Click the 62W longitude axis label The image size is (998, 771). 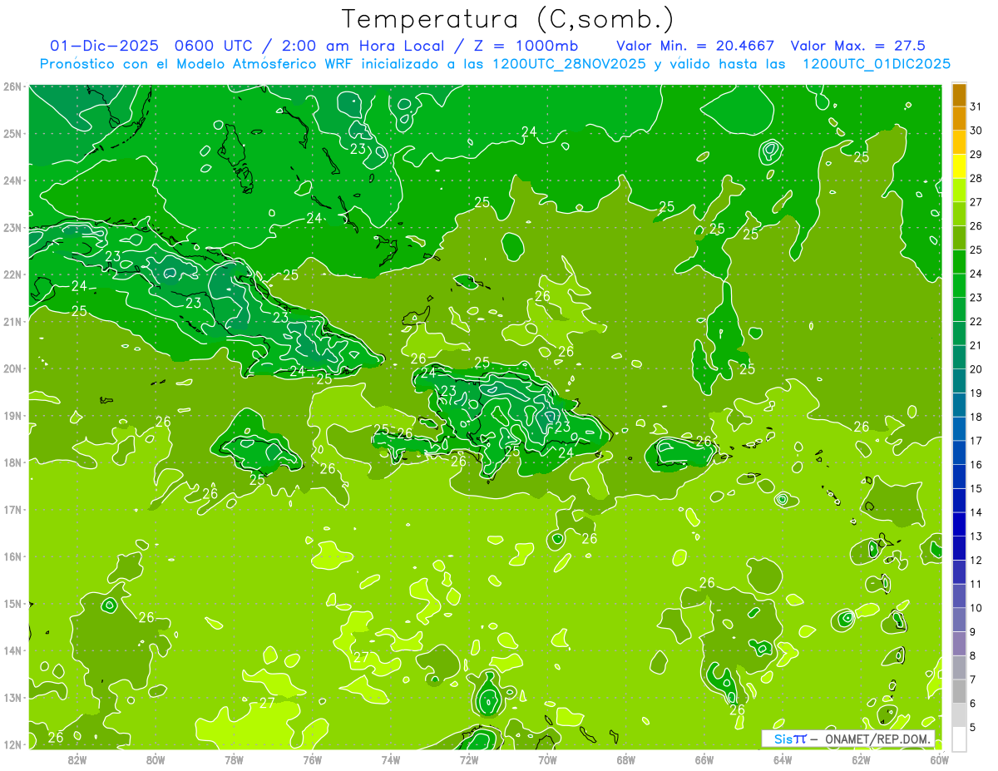click(861, 759)
